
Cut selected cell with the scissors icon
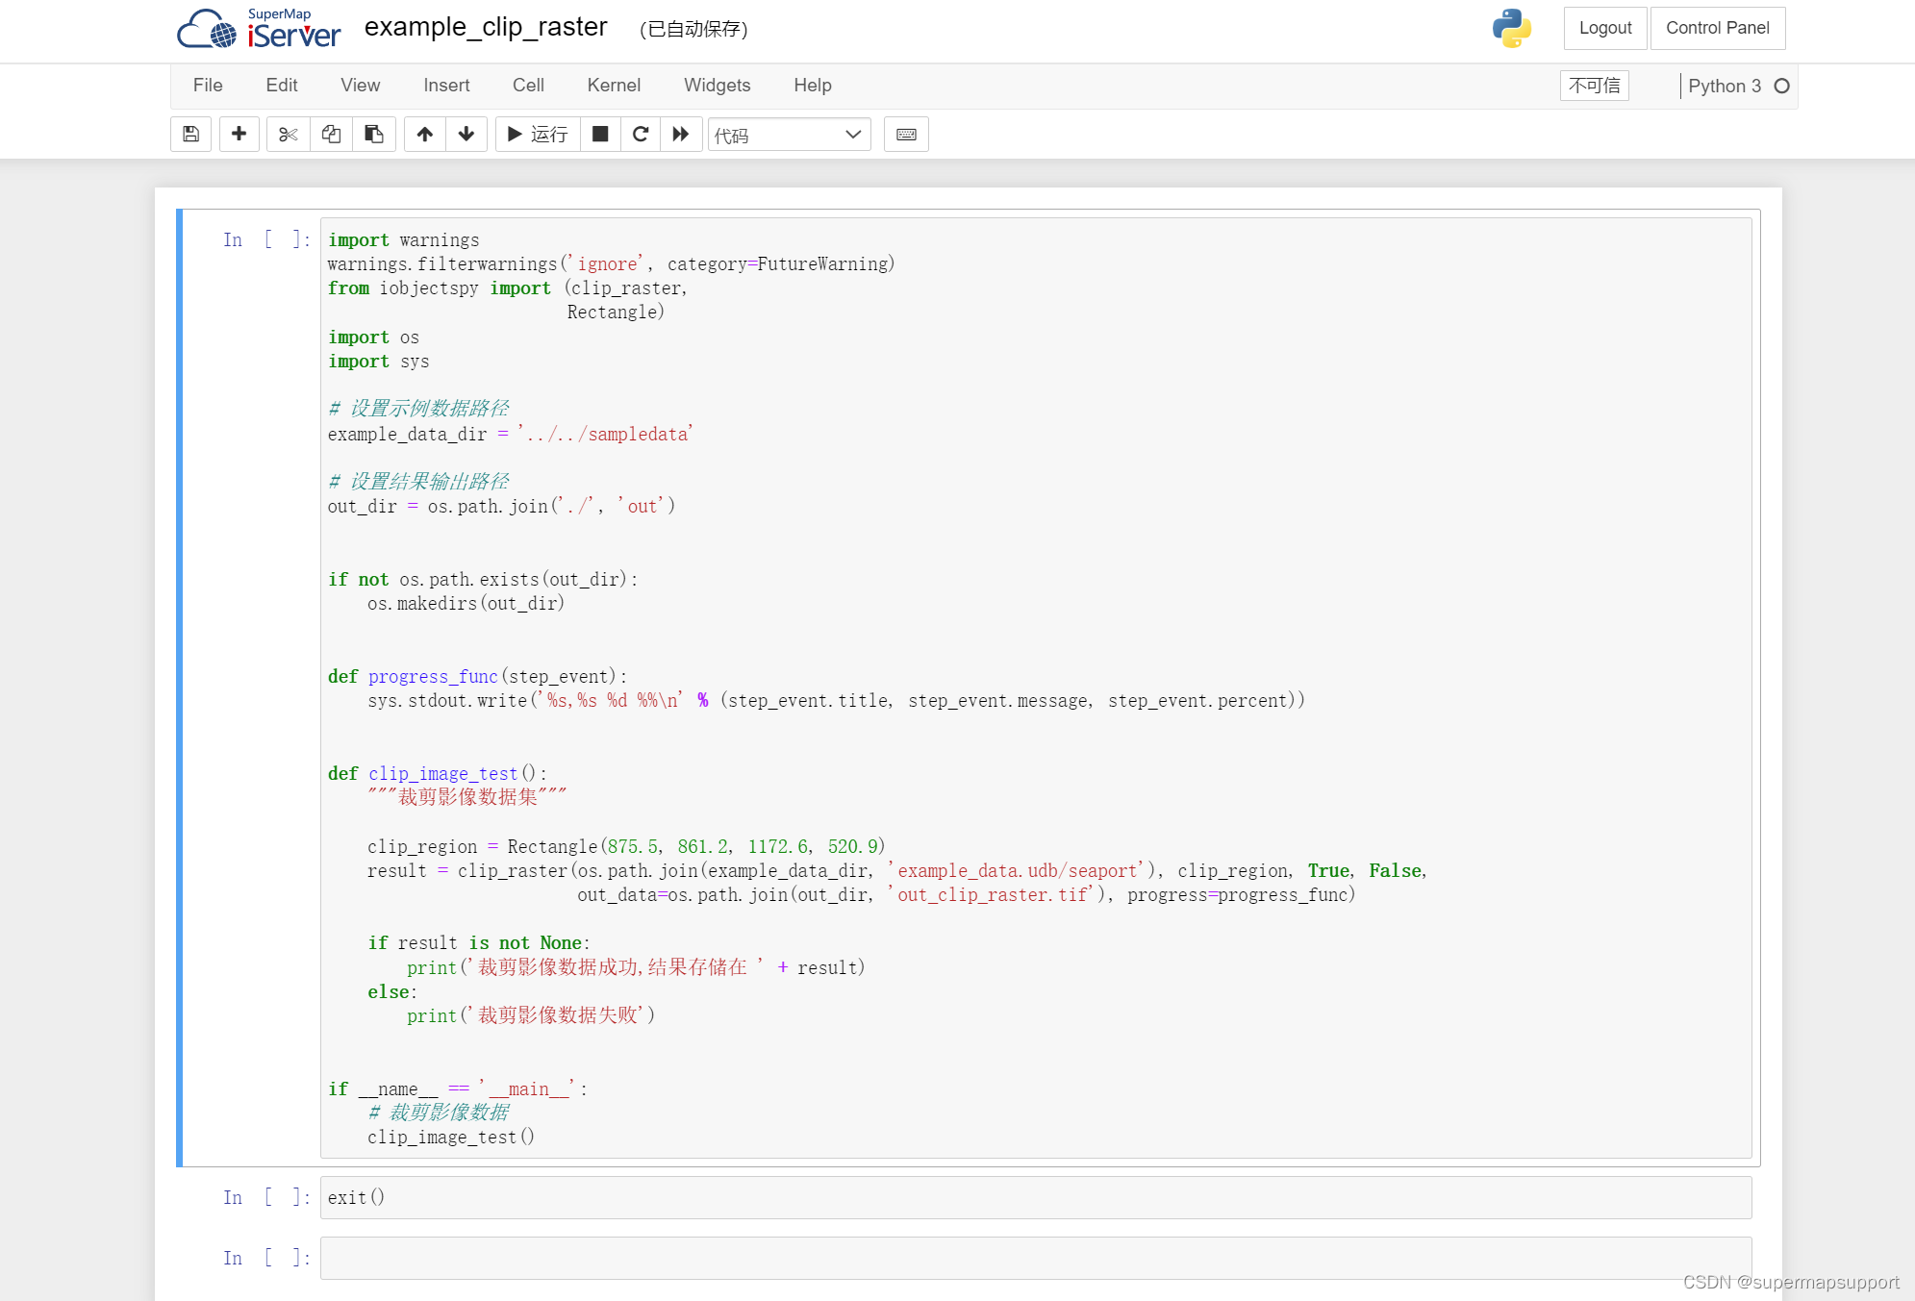(x=288, y=135)
